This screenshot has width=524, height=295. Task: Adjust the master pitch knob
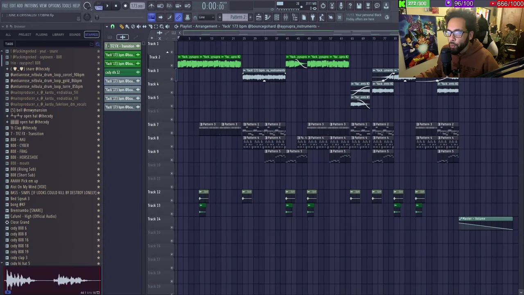point(87,17)
